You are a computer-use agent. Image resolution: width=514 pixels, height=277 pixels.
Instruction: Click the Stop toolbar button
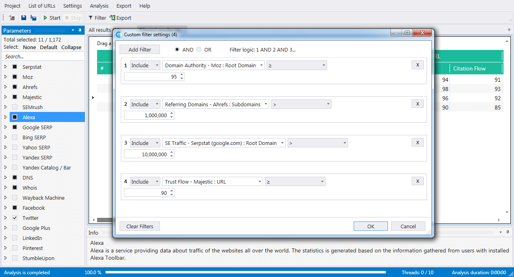click(73, 18)
